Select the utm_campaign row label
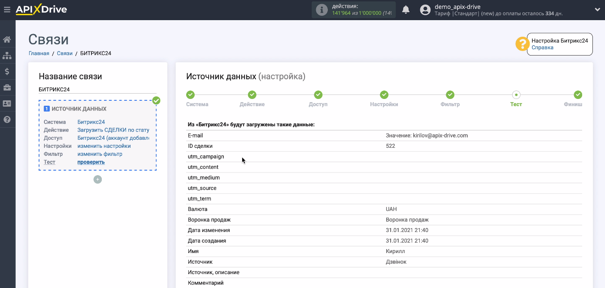 (206, 156)
